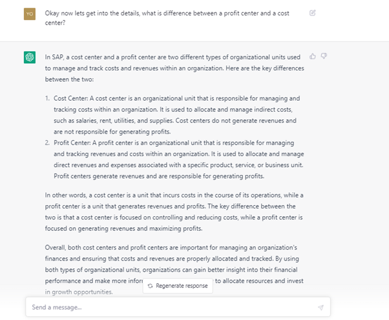Give the response a thumbs down
The image size is (389, 320).
[x=324, y=56]
